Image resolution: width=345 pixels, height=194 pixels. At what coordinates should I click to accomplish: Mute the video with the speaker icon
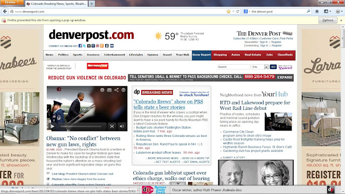click(x=122, y=126)
